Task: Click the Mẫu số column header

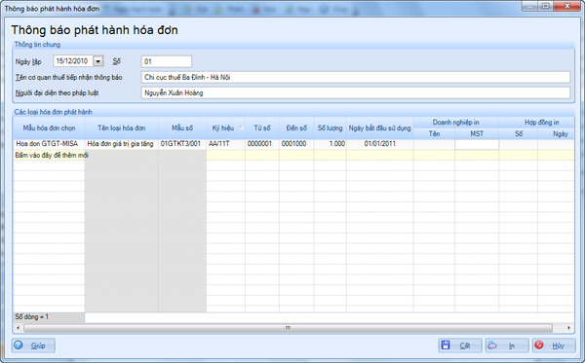Action: click(182, 128)
